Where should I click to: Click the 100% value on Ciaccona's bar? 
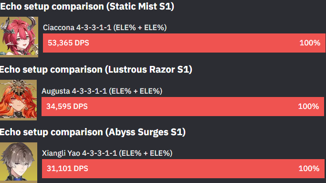(310, 43)
